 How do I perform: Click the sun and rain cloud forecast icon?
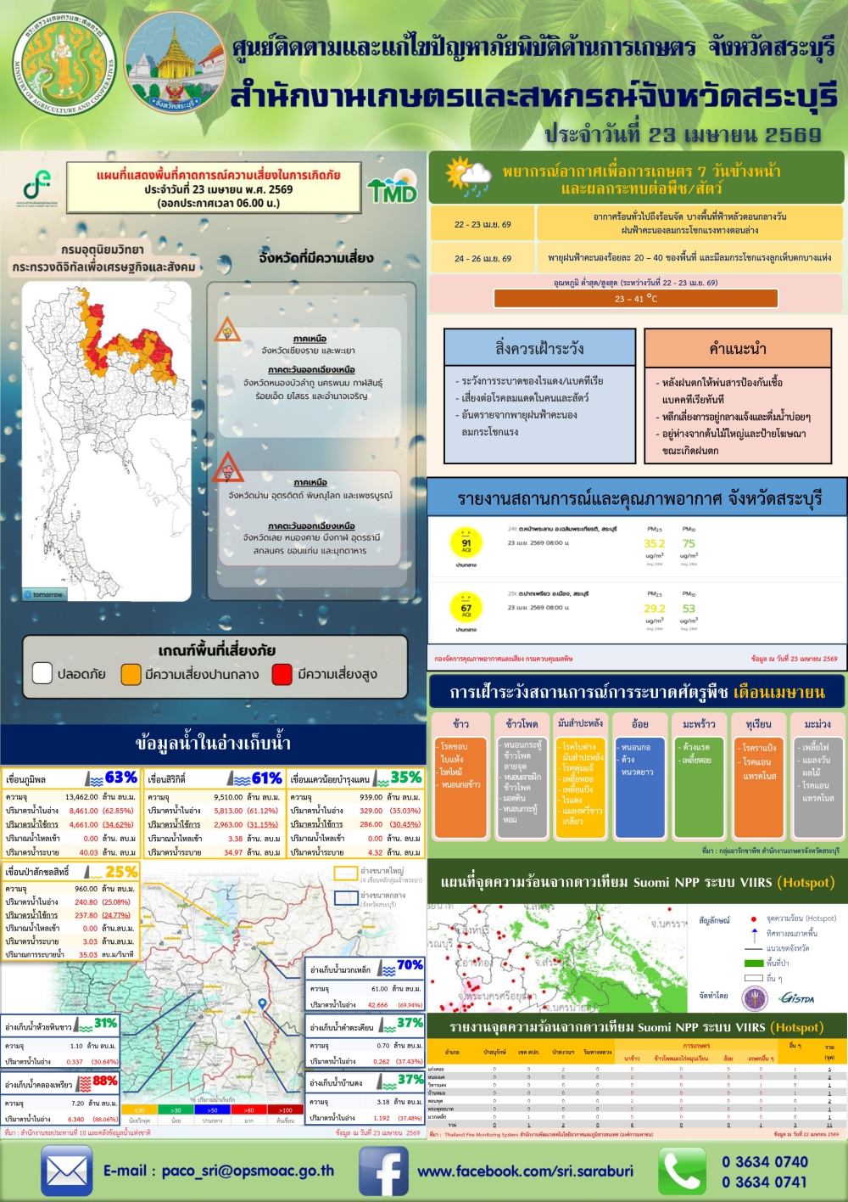tap(467, 177)
